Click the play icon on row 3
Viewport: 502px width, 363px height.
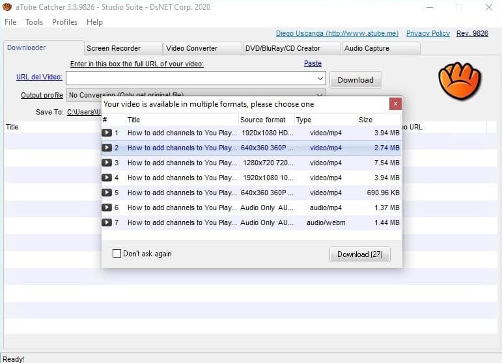click(107, 163)
